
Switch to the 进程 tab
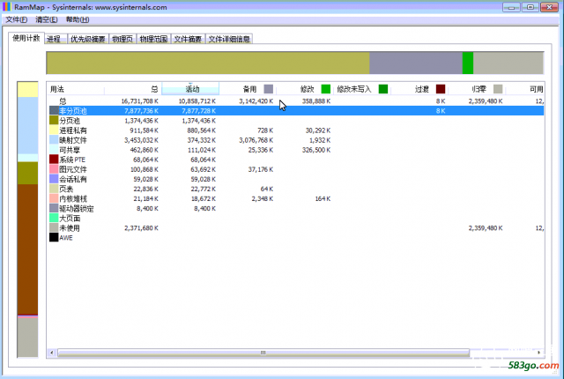tap(55, 39)
